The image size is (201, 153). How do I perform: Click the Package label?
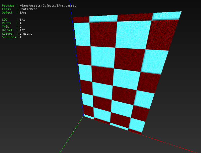tap(8, 6)
